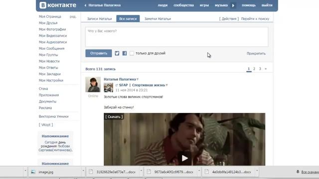This screenshot has width=319, height=179.
Task: Click the VKontakte logo
Action: coord(58,5)
